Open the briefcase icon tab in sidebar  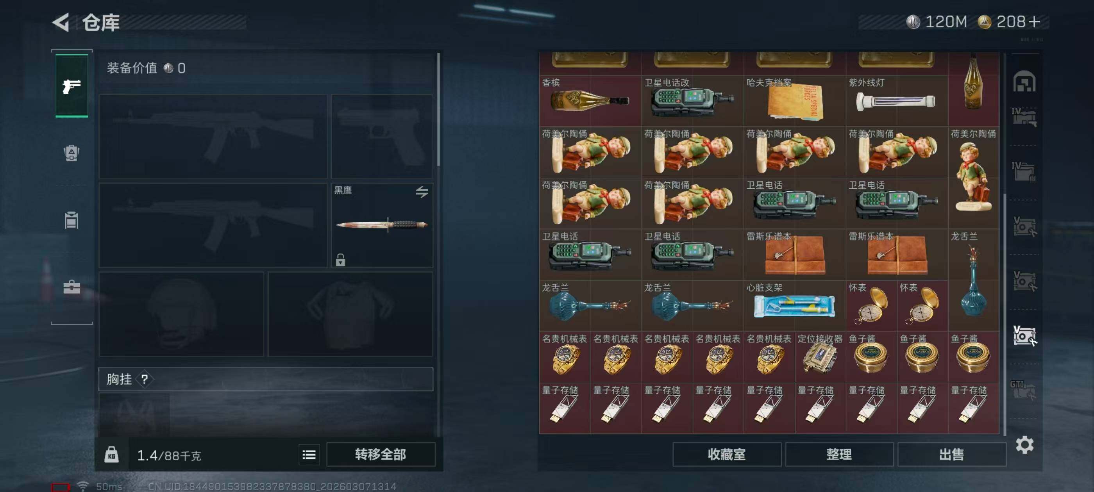pyautogui.click(x=72, y=287)
